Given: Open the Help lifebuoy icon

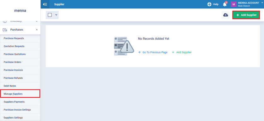Looking at the screenshot, I should point(209,4).
